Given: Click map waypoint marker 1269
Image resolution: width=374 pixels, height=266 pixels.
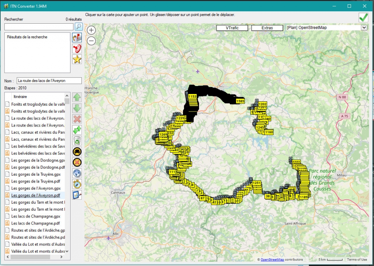Looking at the screenshot, I should tap(163, 134).
